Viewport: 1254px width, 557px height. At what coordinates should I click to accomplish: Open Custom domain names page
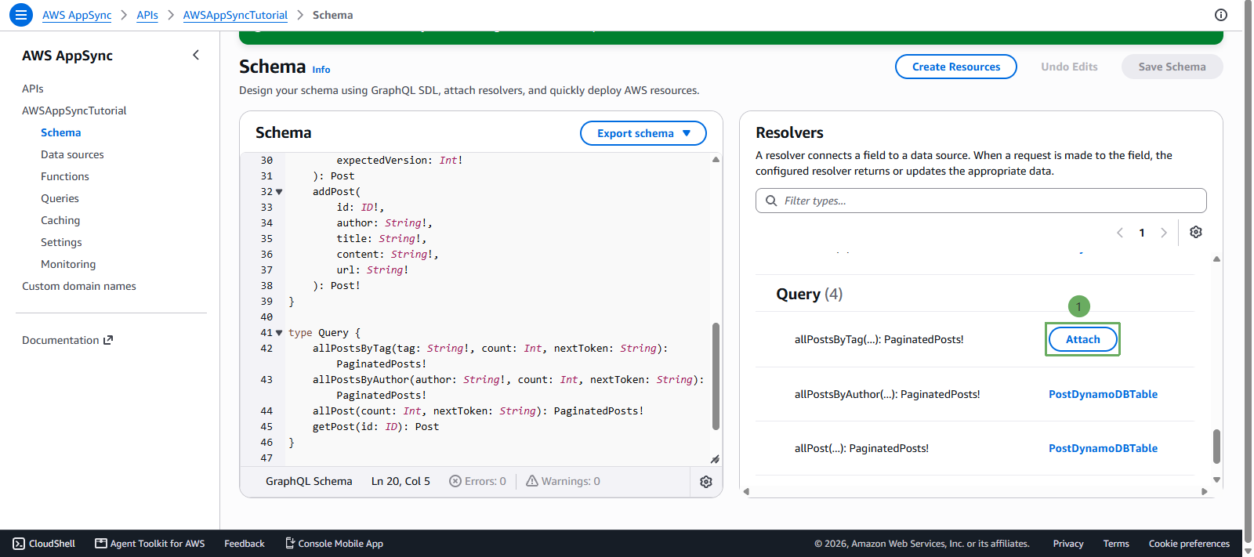79,286
